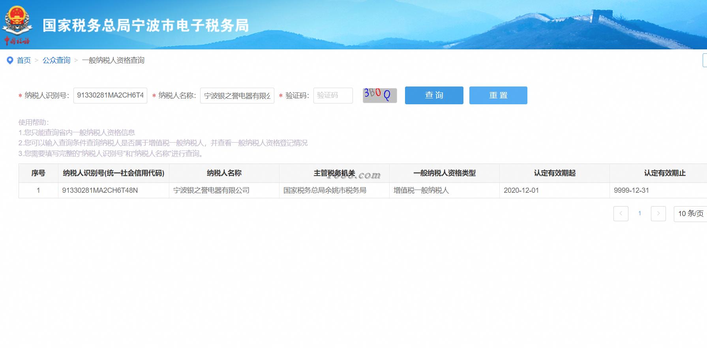Click 一般纳税人资格查询 breadcrumb text
707x348 pixels.
[113, 60]
